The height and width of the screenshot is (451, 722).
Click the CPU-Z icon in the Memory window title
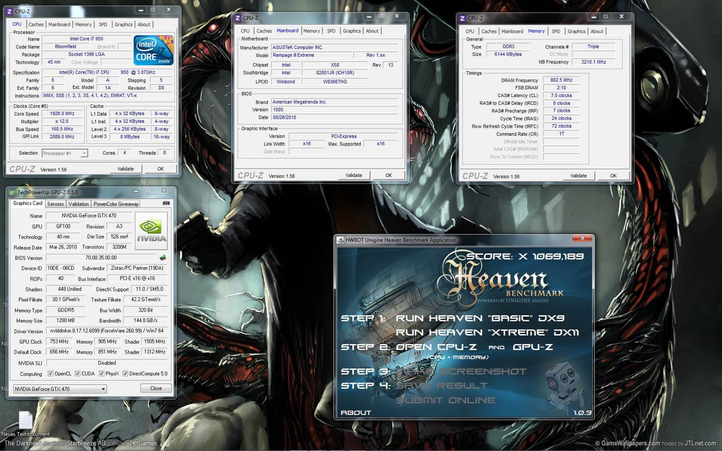coord(463,18)
